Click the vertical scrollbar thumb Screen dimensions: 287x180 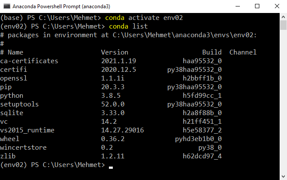[284, 25]
